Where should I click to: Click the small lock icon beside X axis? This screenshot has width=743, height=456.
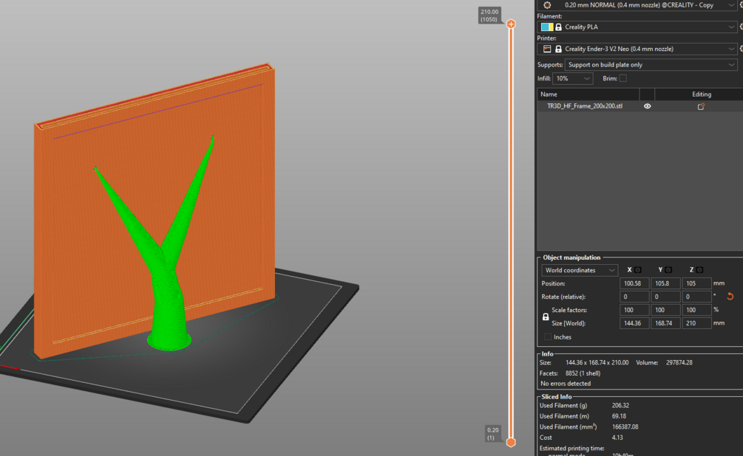pos(637,269)
